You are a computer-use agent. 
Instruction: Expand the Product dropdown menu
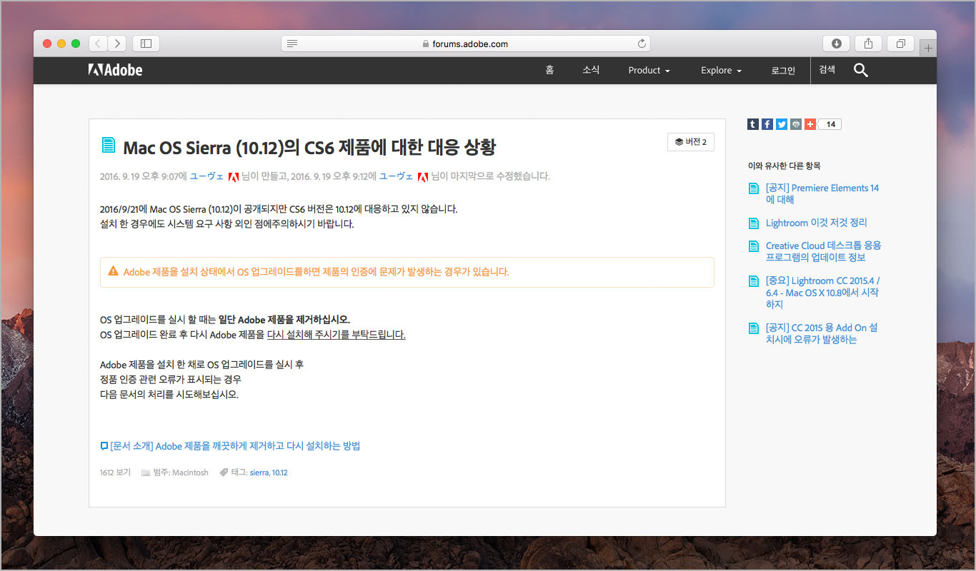(x=649, y=71)
